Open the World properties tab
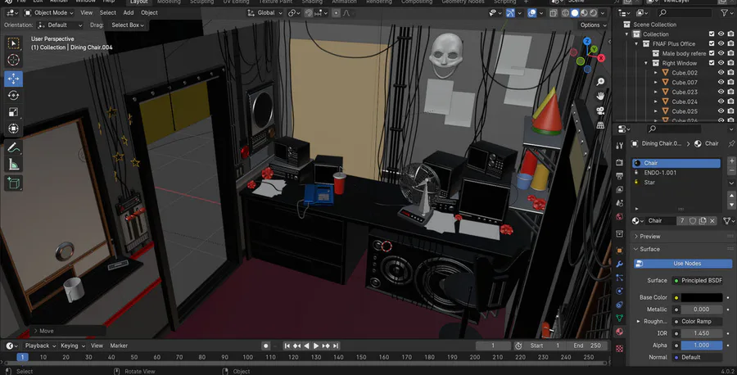 tap(620, 217)
